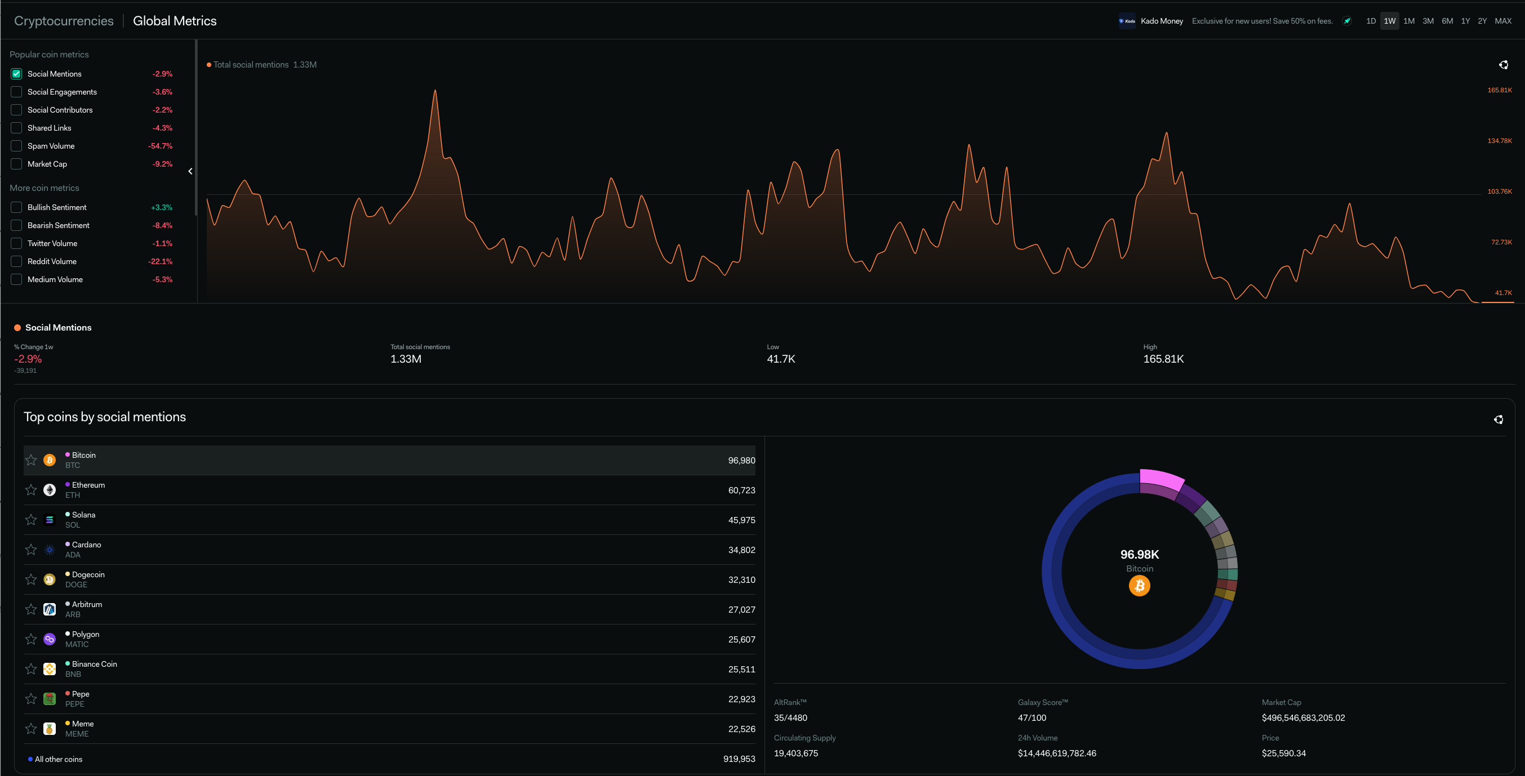This screenshot has height=776, width=1525.
Task: Enable the Market Cap metric checkbox
Action: tap(16, 164)
